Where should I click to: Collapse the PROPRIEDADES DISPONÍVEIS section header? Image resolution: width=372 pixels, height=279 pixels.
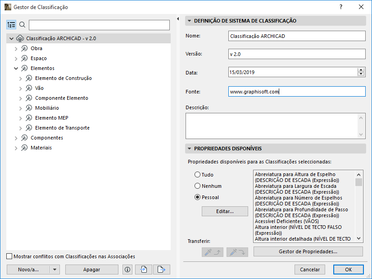point(191,148)
